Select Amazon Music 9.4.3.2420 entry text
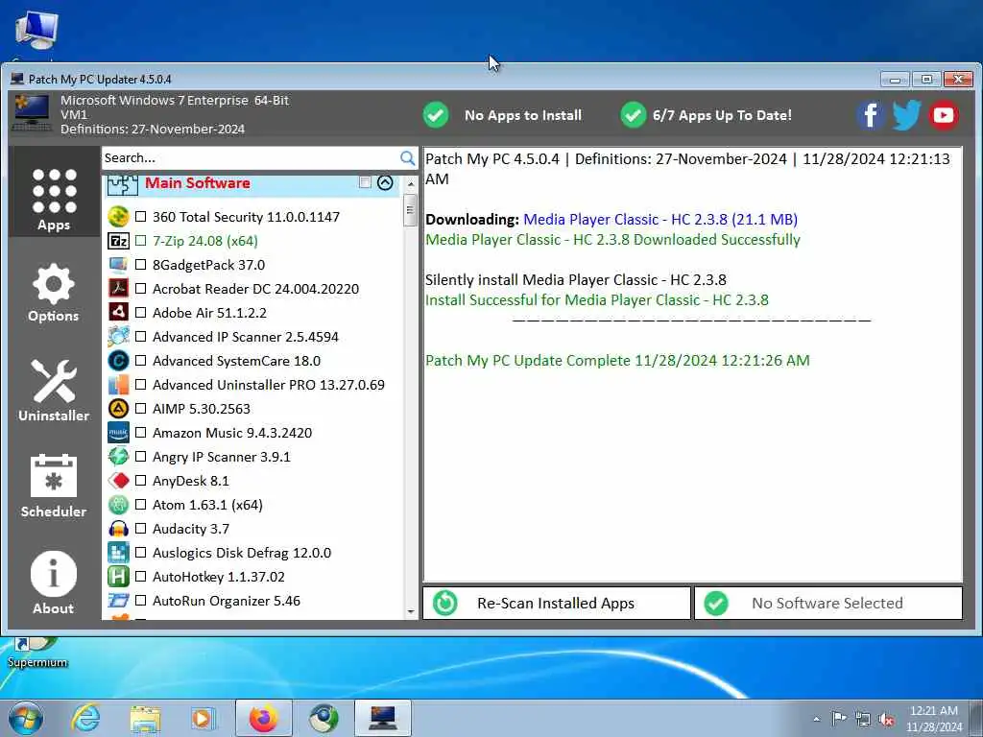This screenshot has height=737, width=983. tap(232, 433)
